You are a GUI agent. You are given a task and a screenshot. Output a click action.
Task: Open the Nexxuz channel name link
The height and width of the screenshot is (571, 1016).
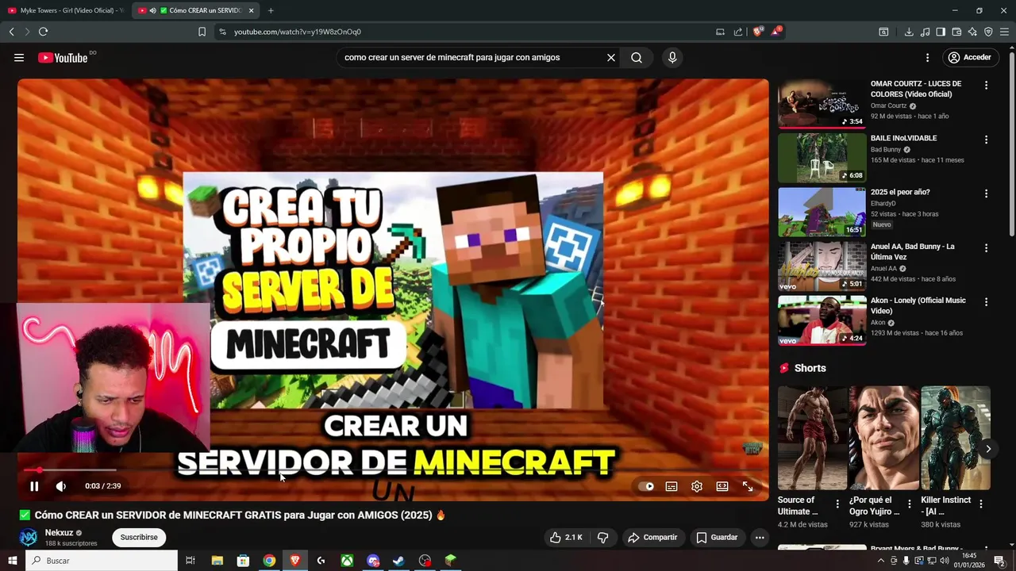point(59,533)
